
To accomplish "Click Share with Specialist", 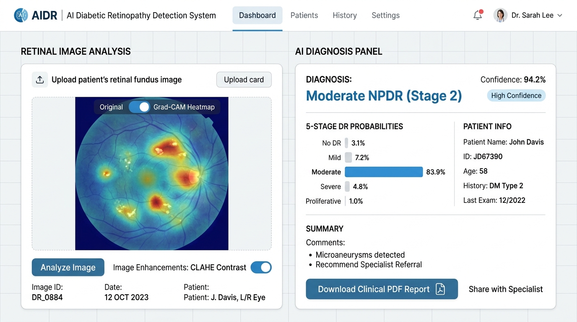I will pos(506,289).
